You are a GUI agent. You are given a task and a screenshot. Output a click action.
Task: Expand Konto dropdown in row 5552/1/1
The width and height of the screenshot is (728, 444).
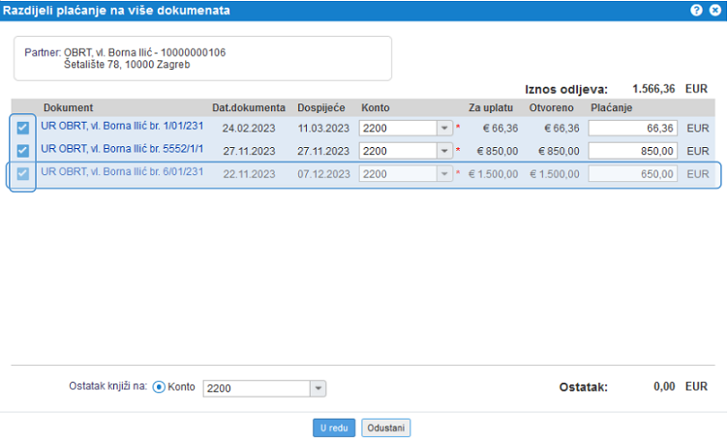click(444, 151)
